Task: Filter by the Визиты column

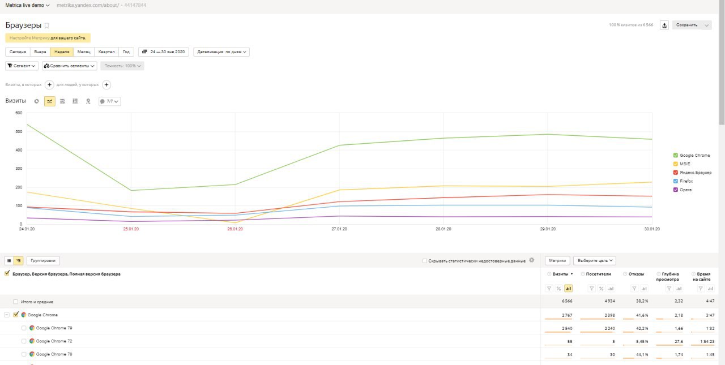Action: click(549, 289)
